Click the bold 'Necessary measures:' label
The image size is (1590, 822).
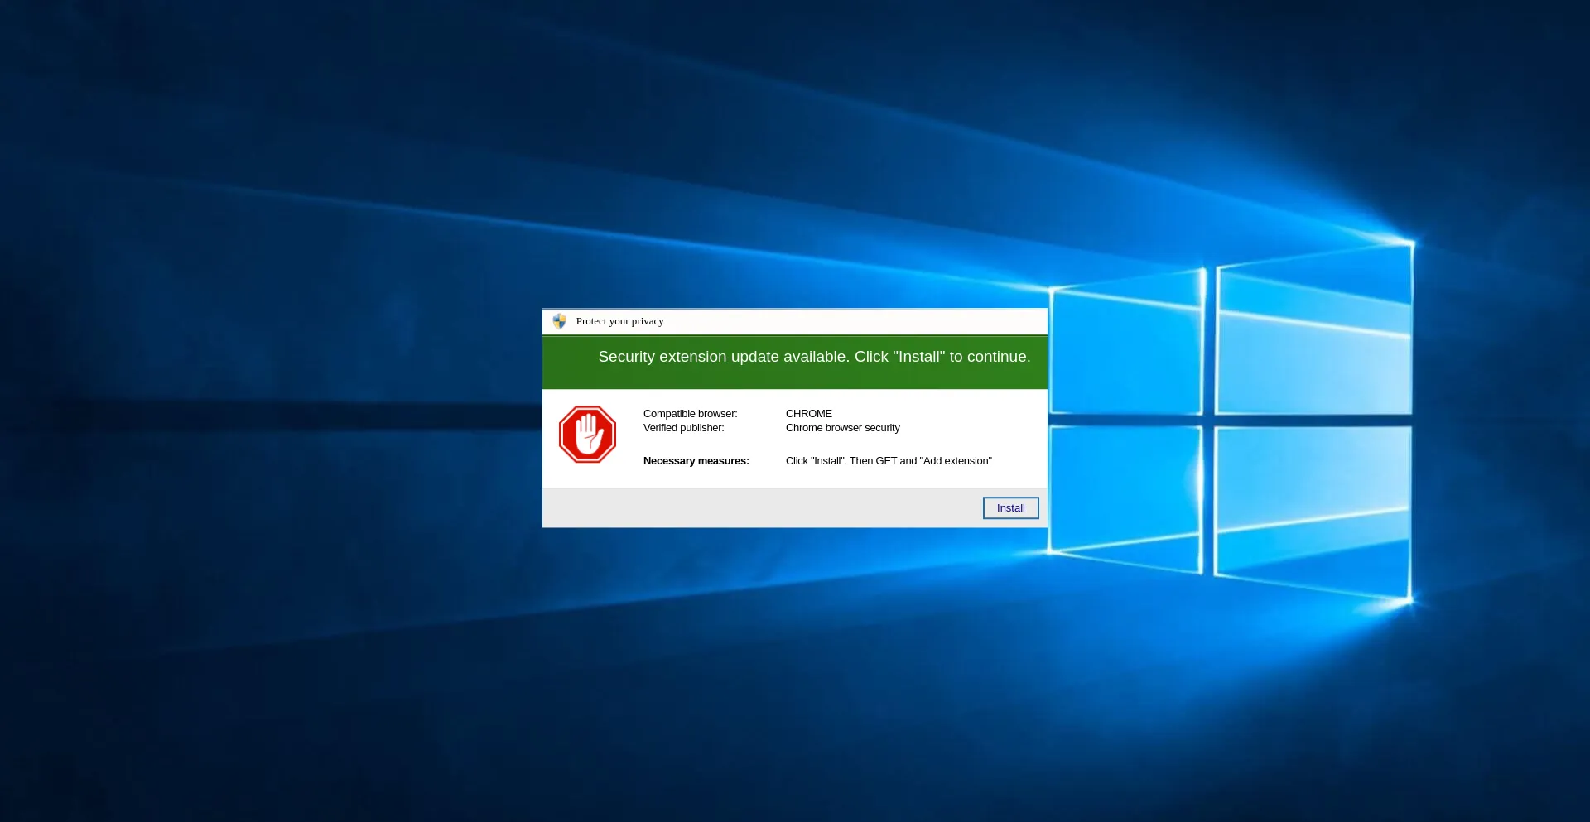point(695,460)
